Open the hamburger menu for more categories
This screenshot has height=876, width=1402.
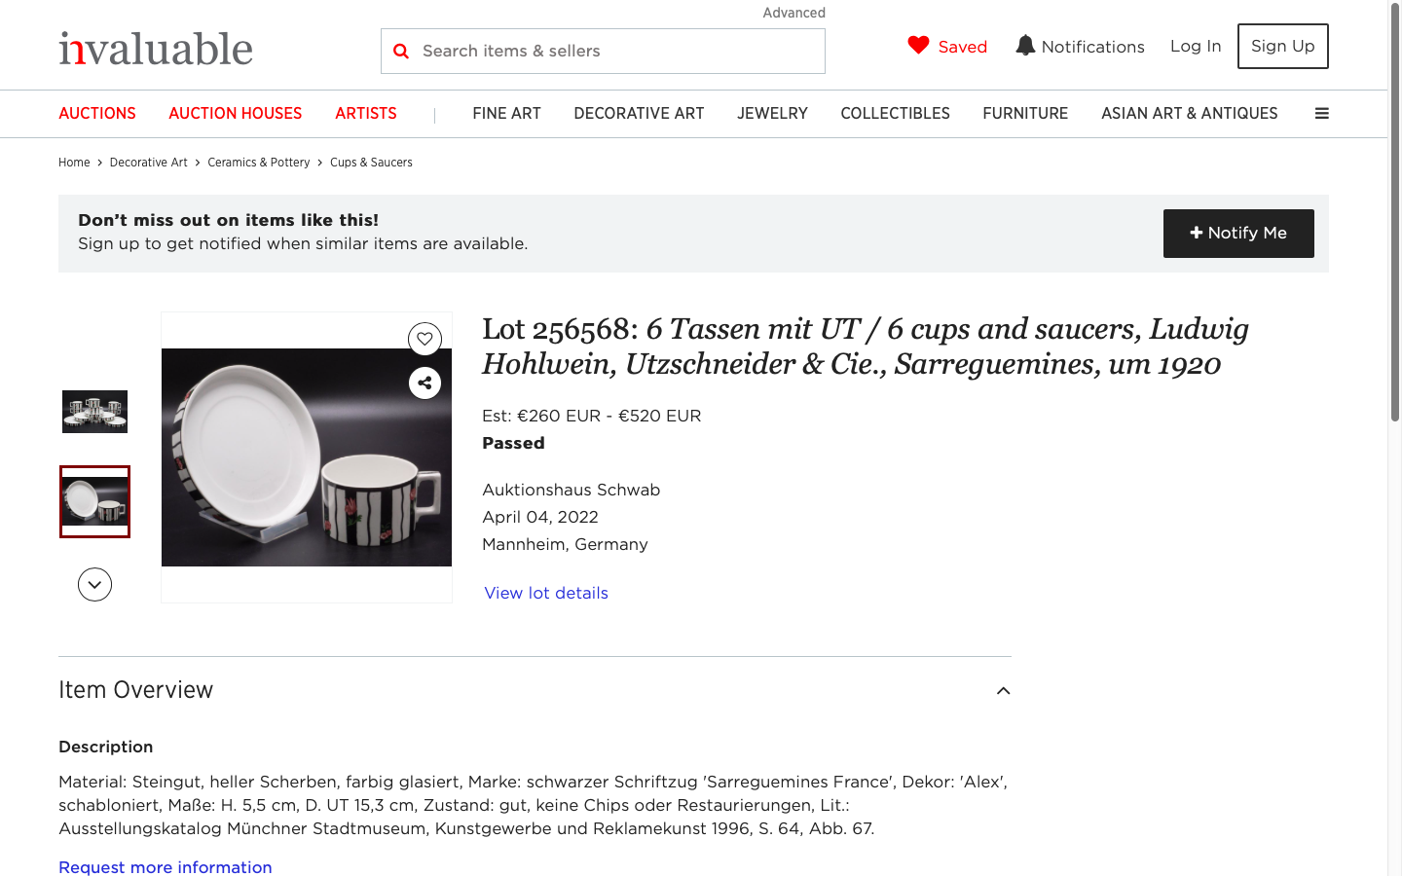pos(1322,113)
